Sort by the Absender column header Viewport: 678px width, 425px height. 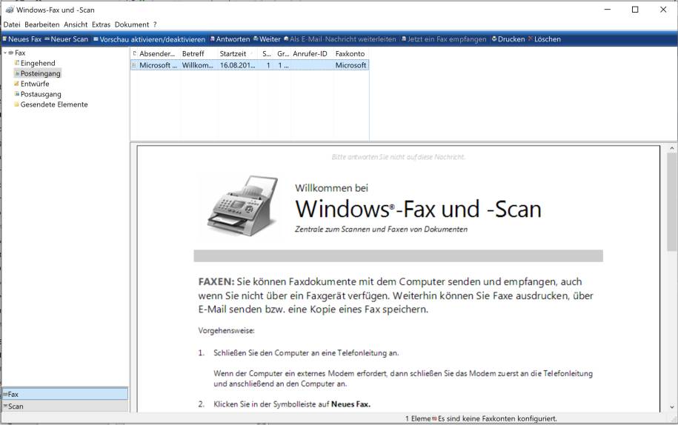159,53
